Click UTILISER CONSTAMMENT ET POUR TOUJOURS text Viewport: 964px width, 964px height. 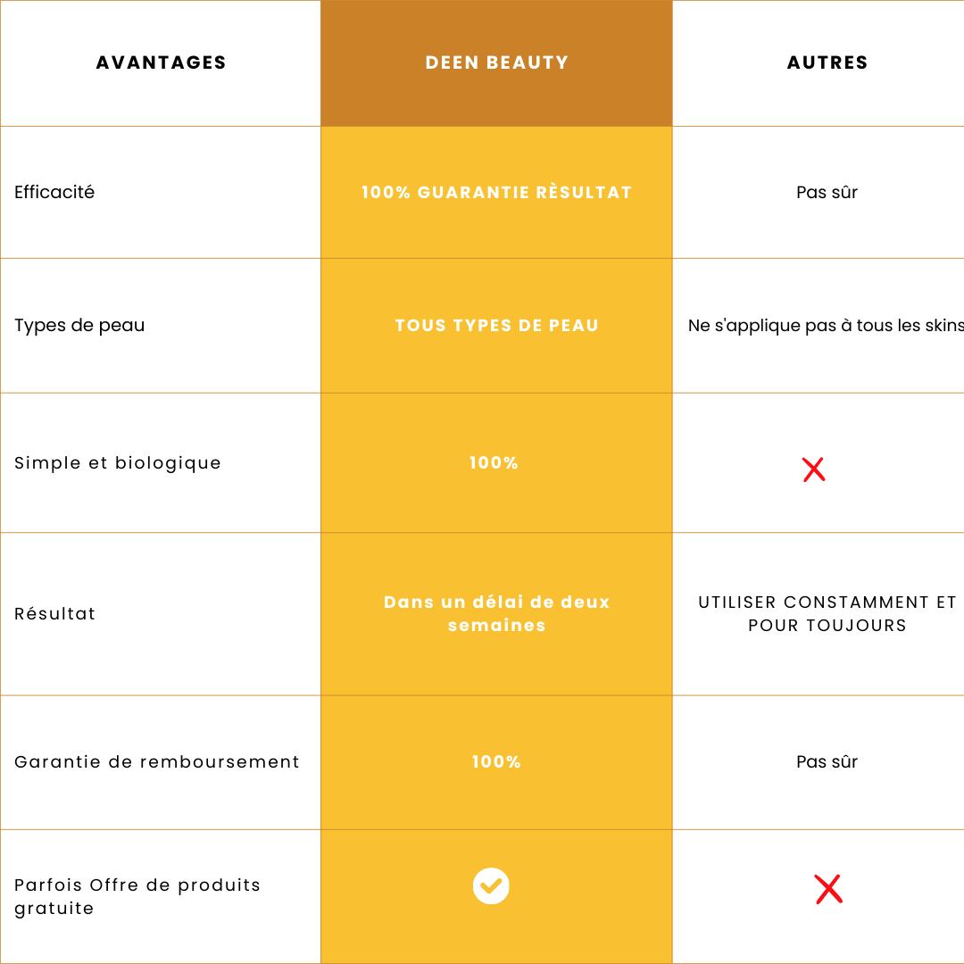(827, 613)
